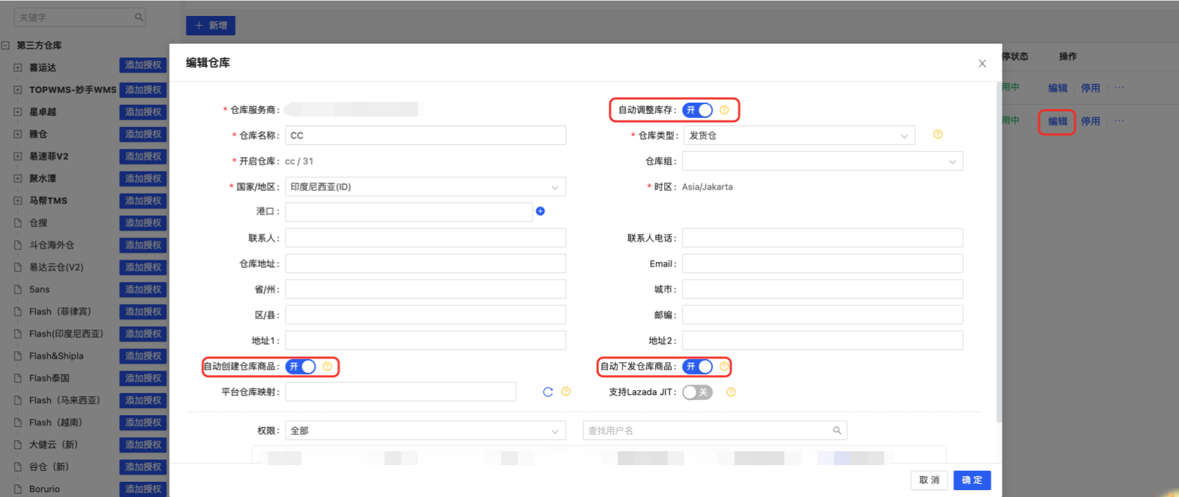The width and height of the screenshot is (1179, 497).
Task: Click the 仓库名称 field containing CC
Action: coord(425,135)
